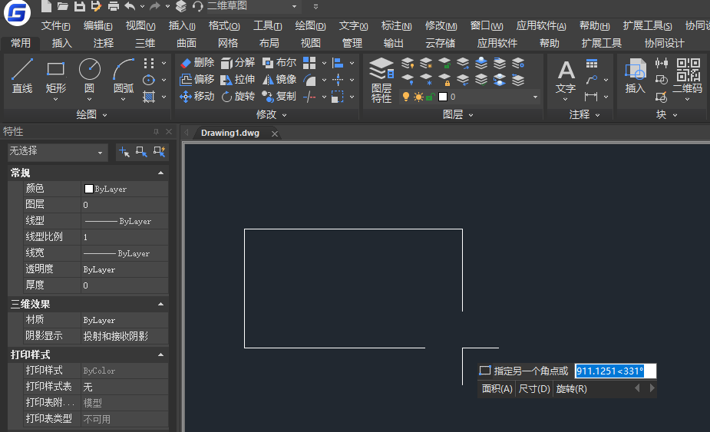
Task: Pin the Properties (特性) panel
Action: point(157,132)
